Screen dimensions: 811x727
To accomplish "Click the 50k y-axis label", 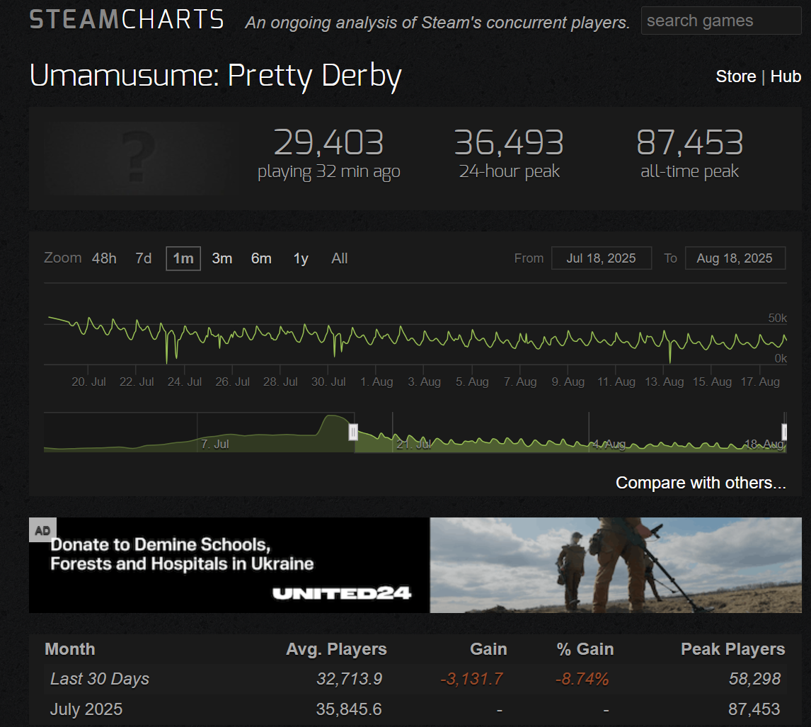I will [777, 319].
